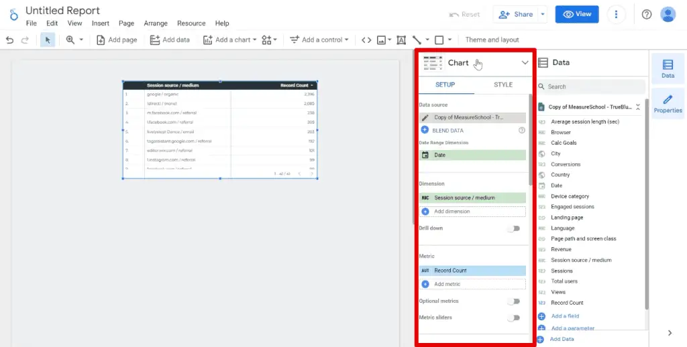The height and width of the screenshot is (347, 687).
Task: Select the selection mode cursor tool
Action: pyautogui.click(x=48, y=40)
